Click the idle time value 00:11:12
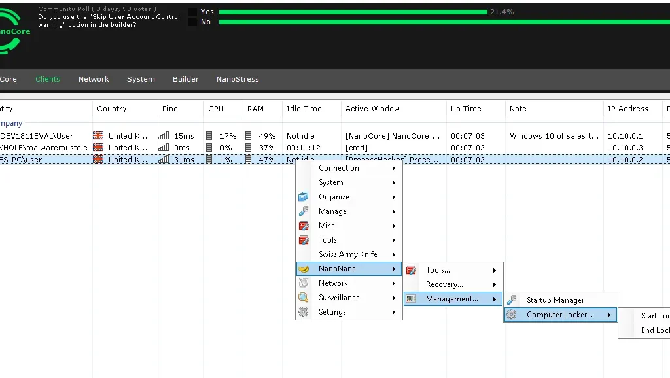The image size is (670, 378). [x=304, y=147]
